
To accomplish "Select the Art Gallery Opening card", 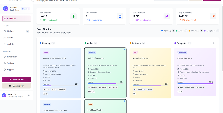I will pyautogui.click(x=150, y=73).
